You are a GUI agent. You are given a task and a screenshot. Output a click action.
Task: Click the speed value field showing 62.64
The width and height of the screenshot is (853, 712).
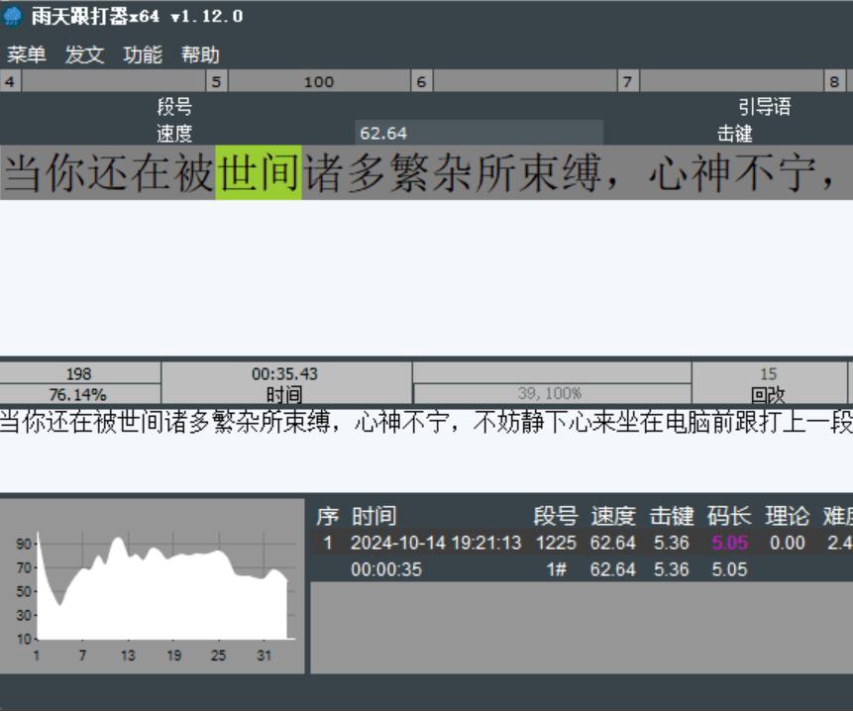pyautogui.click(x=479, y=134)
